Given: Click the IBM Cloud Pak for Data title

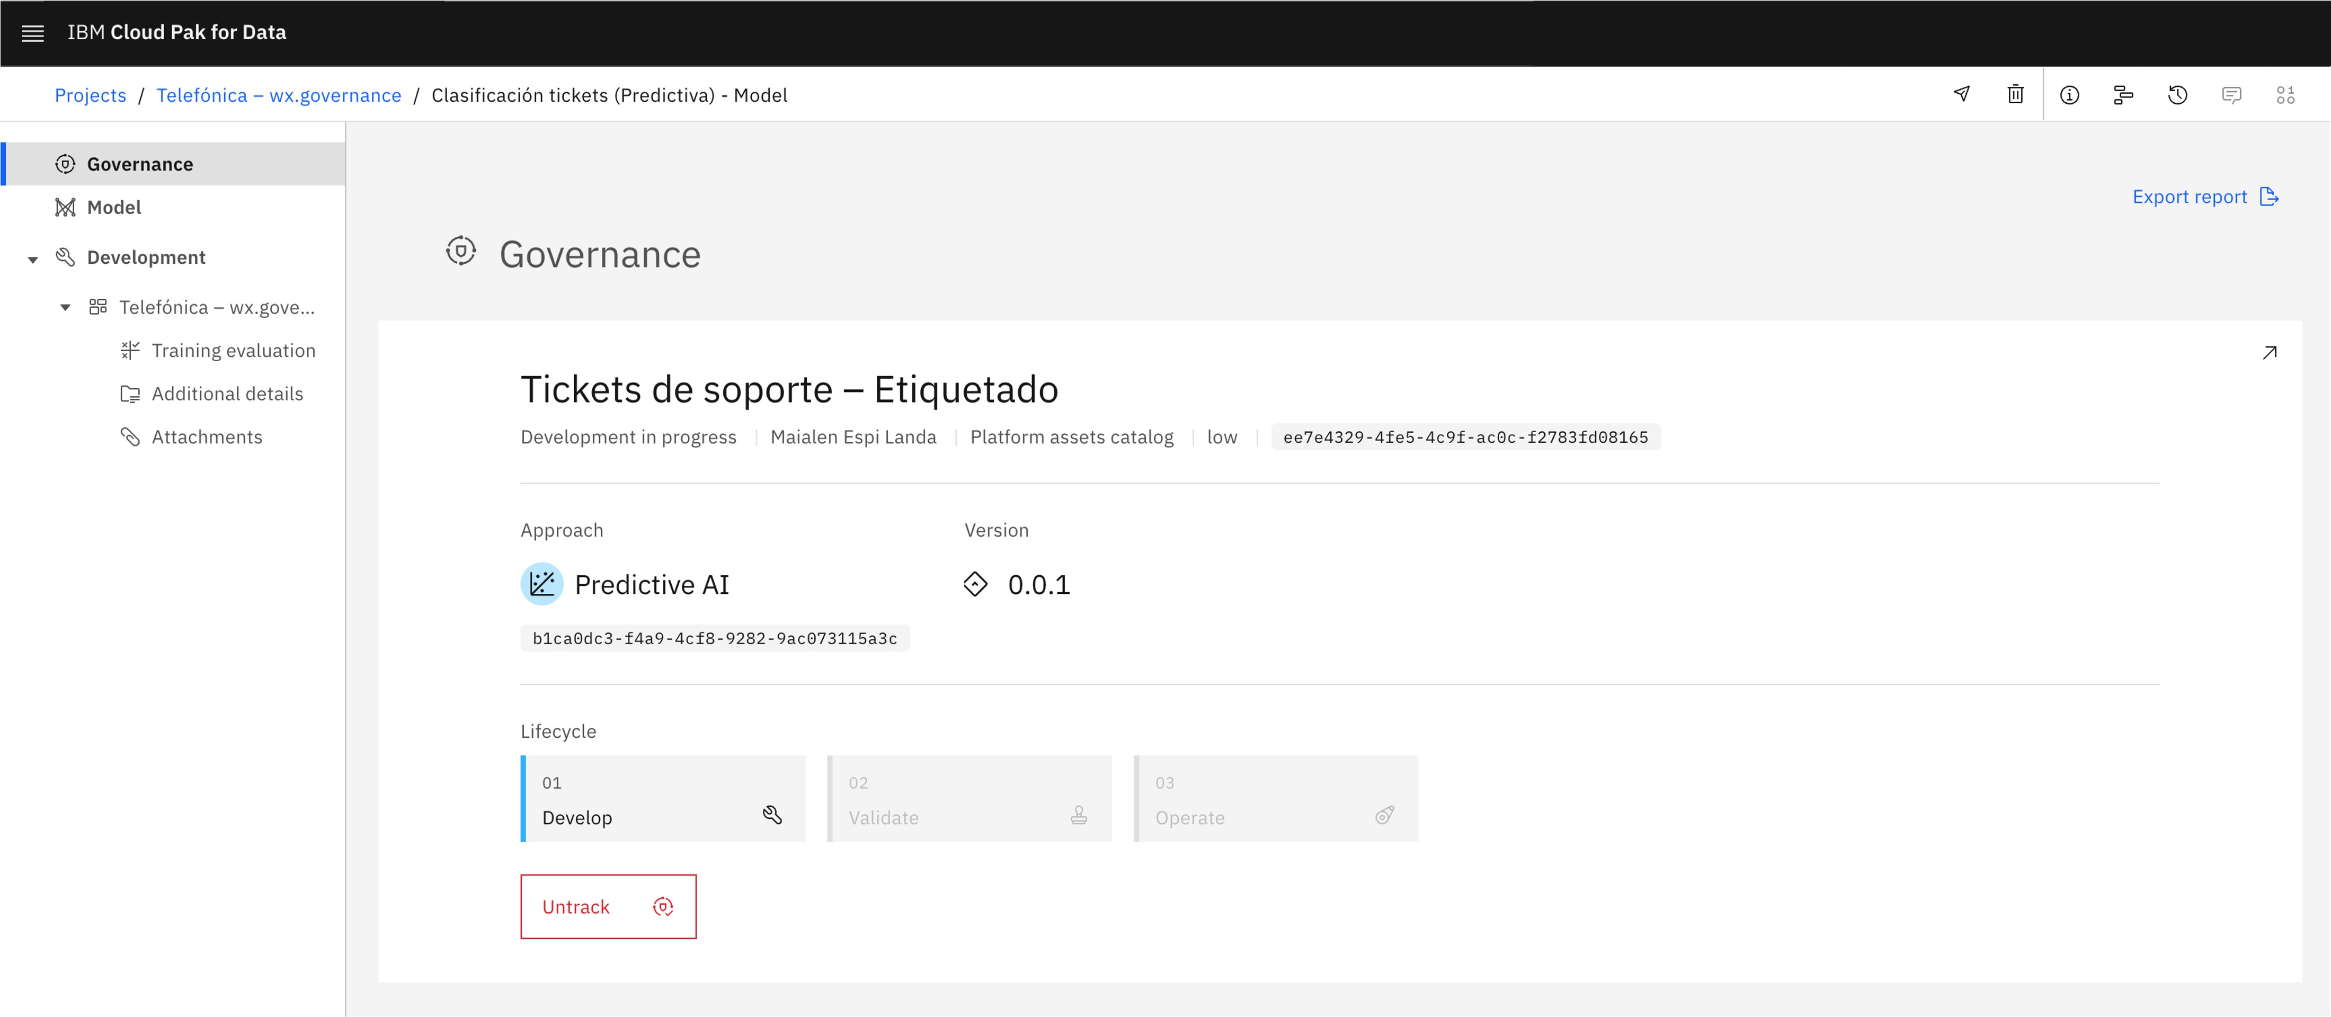Looking at the screenshot, I should pyautogui.click(x=176, y=32).
